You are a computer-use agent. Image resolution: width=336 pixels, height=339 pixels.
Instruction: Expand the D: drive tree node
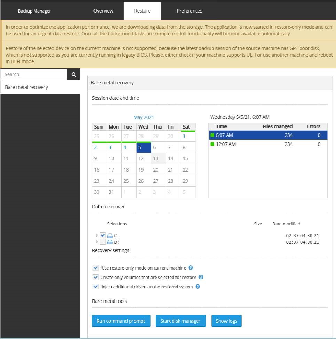(x=97, y=242)
